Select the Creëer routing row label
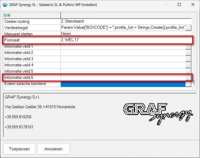200x158 pixels. [x=17, y=21]
